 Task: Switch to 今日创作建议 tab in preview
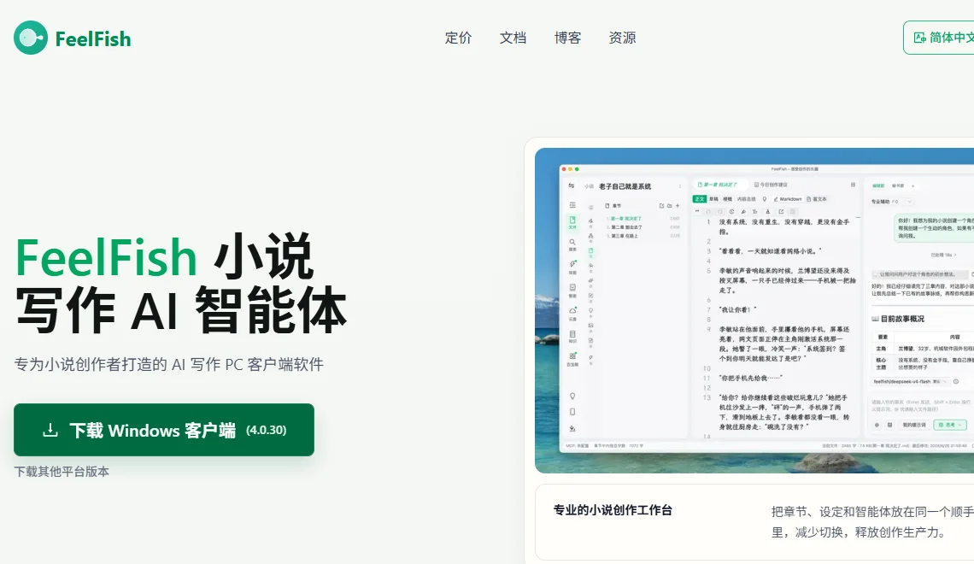pyautogui.click(x=771, y=185)
